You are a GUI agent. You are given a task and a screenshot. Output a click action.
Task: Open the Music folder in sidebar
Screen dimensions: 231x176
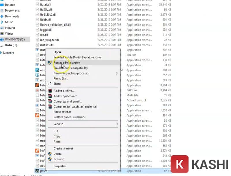[10, 22]
